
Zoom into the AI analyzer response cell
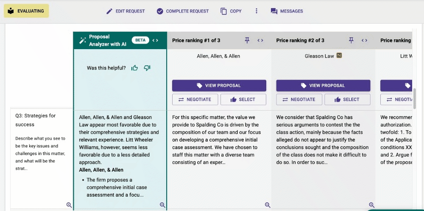pos(162,205)
